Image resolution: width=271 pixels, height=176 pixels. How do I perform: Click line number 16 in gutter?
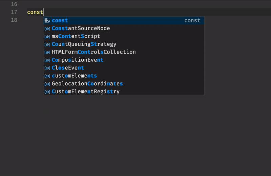pos(14,4)
